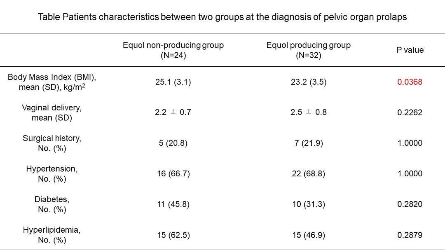The height and width of the screenshot is (250, 445).
Task: Select the Vaginal delivery row label
Action: (52, 112)
